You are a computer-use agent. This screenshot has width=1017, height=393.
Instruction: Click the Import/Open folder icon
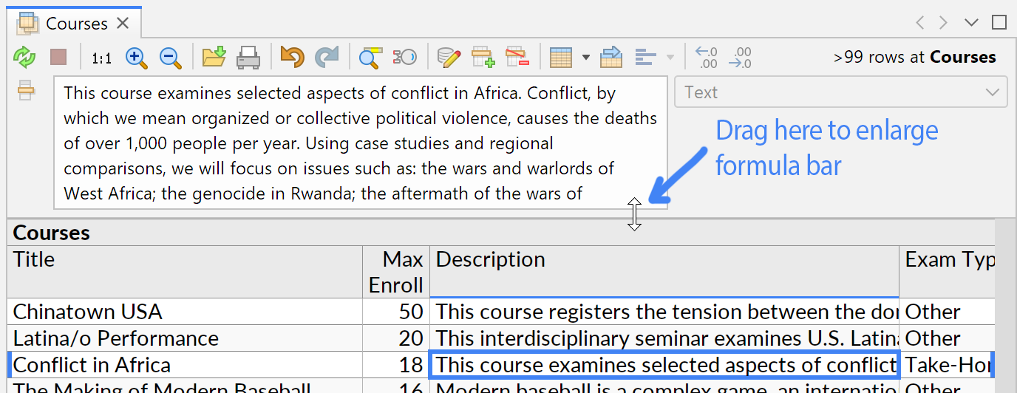(x=214, y=57)
